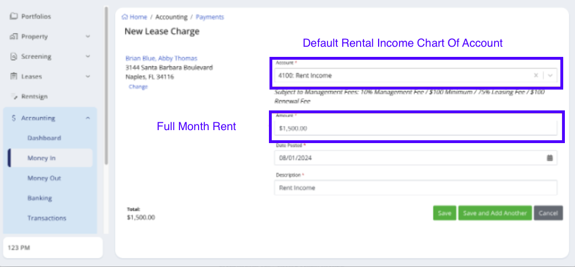Expand the Property menu chevron

[88, 37]
